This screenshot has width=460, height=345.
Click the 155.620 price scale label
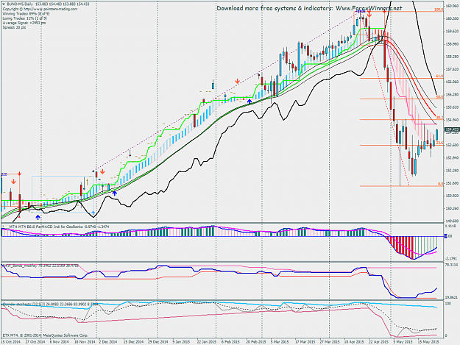(452, 107)
